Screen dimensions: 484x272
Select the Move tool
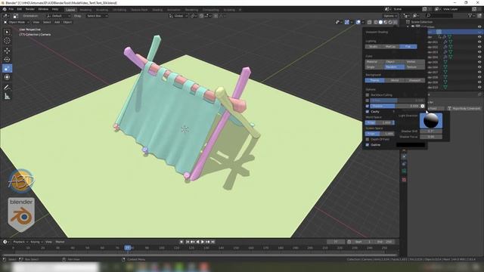[7, 51]
